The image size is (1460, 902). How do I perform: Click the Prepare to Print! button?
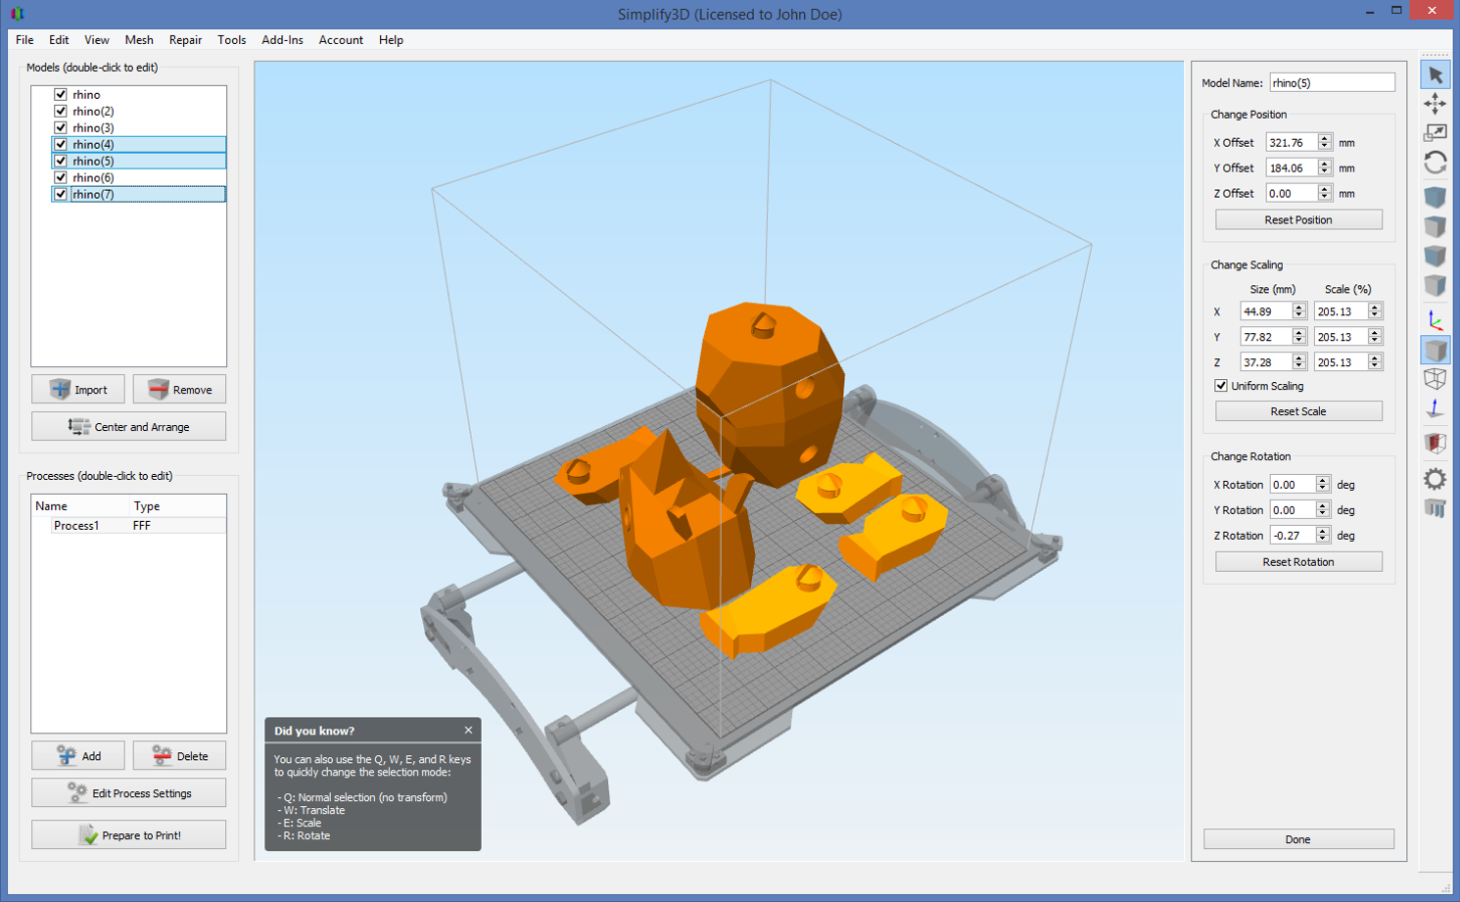[x=129, y=835]
